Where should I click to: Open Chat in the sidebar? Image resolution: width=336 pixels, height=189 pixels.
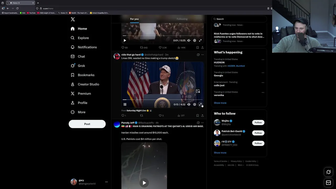click(x=78, y=56)
